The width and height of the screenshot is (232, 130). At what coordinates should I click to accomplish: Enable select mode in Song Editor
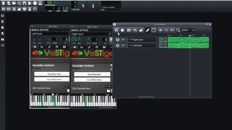coord(154,30)
